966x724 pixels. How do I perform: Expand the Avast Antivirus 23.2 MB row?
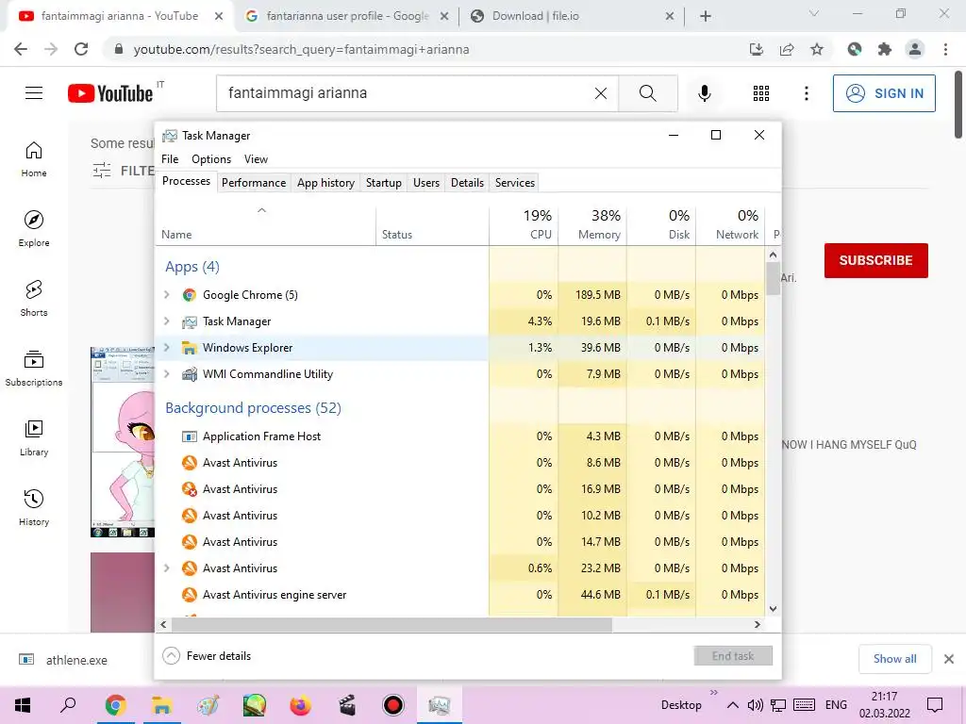166,568
